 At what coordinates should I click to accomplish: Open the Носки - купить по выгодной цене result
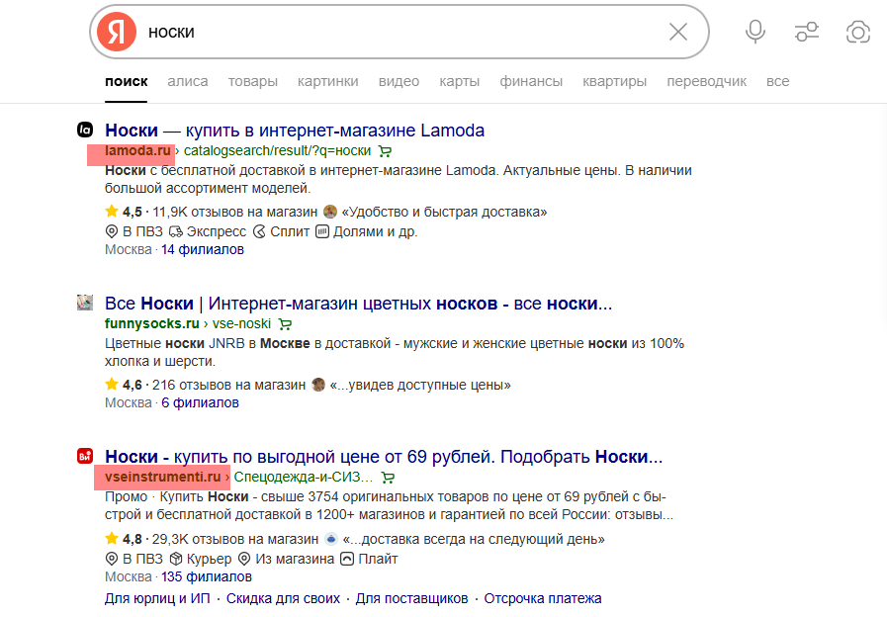pos(384,457)
